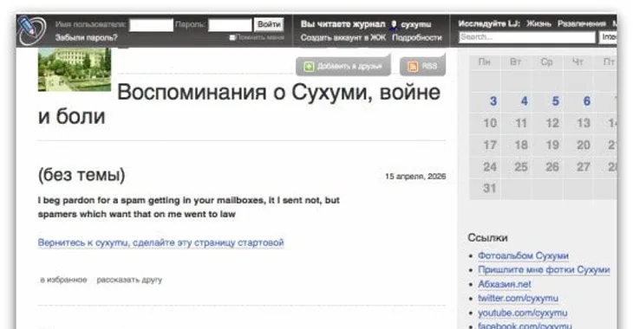
Task: Click calendar day 10
Action: [x=490, y=123]
